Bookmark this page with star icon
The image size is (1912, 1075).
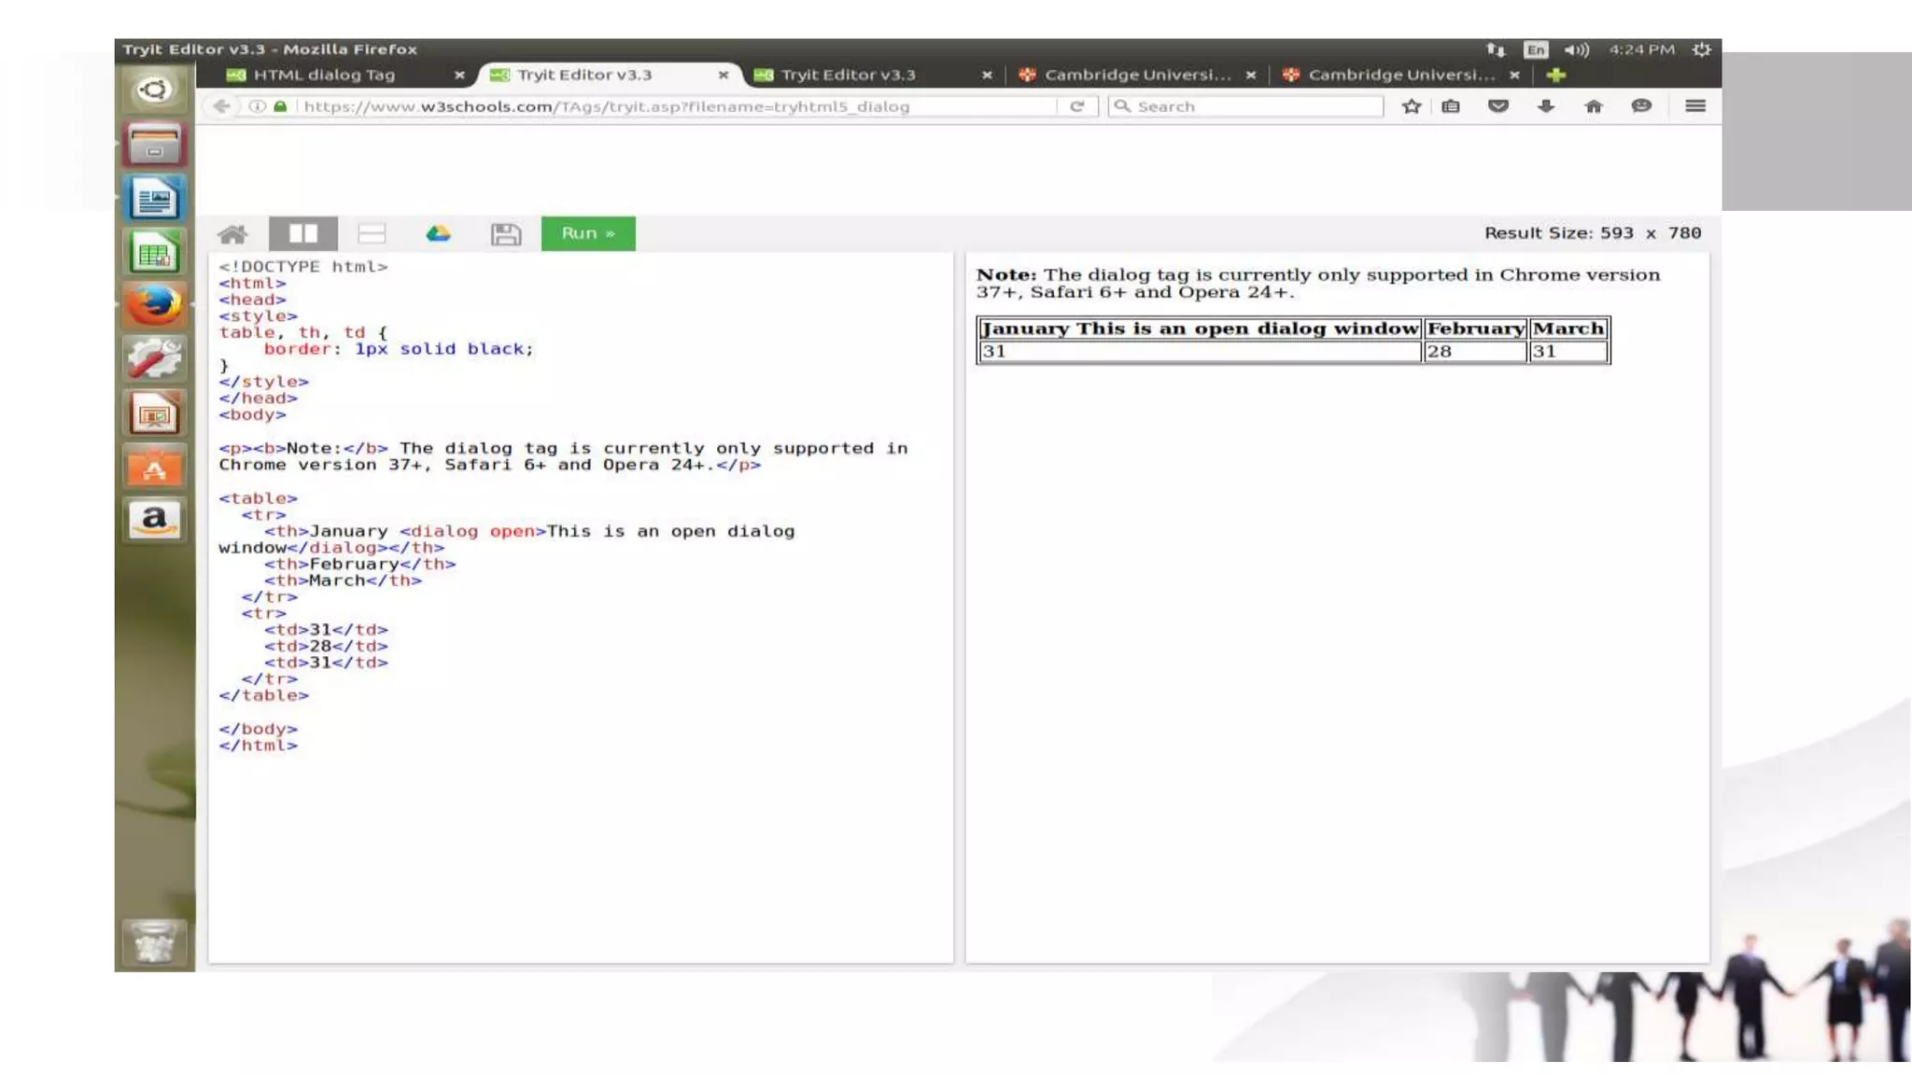click(1412, 106)
